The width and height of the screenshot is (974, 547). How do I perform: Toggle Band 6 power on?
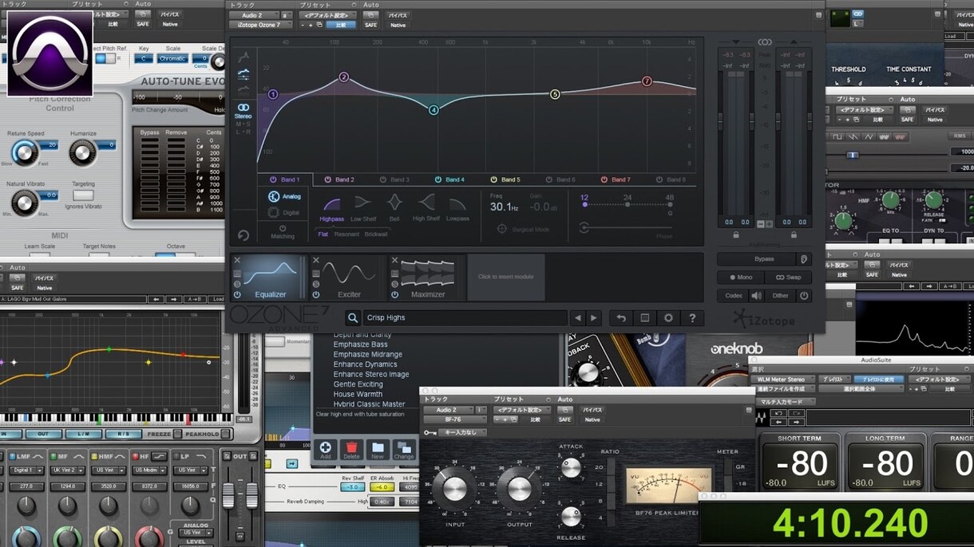coord(548,180)
